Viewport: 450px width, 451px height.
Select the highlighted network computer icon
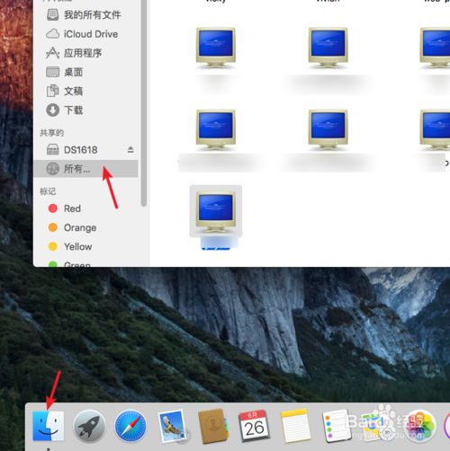pos(216,211)
